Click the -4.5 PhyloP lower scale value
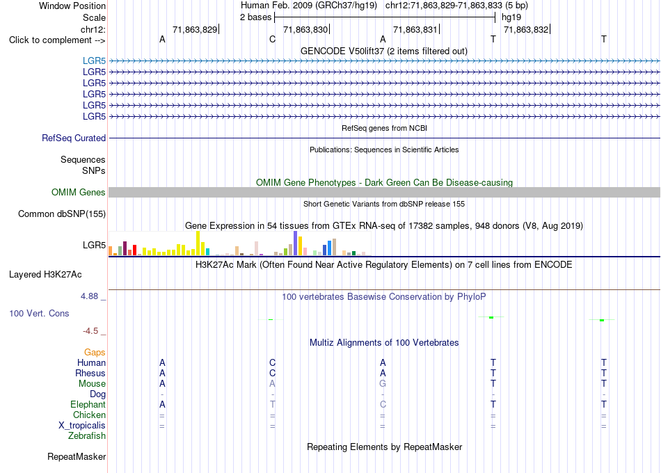The width and height of the screenshot is (661, 473). (90, 331)
